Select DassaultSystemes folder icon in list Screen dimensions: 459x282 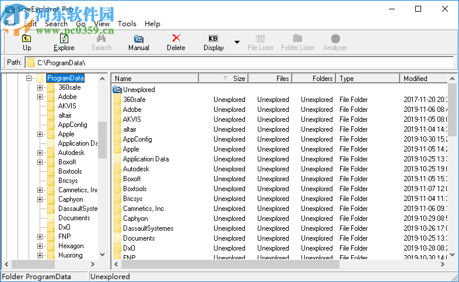(x=117, y=228)
